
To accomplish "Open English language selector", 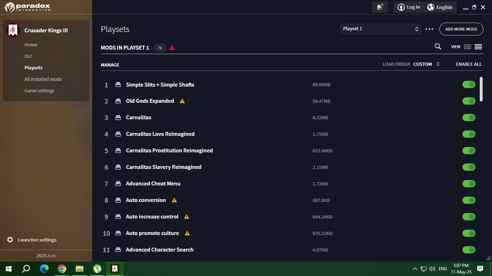I will coord(440,7).
